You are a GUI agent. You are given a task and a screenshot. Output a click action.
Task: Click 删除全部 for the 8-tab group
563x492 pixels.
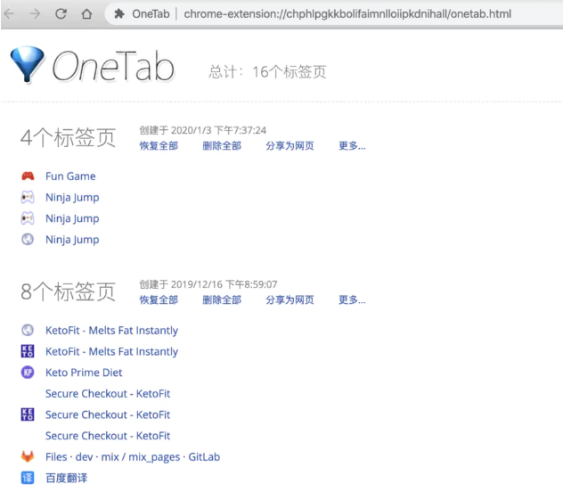click(x=221, y=300)
